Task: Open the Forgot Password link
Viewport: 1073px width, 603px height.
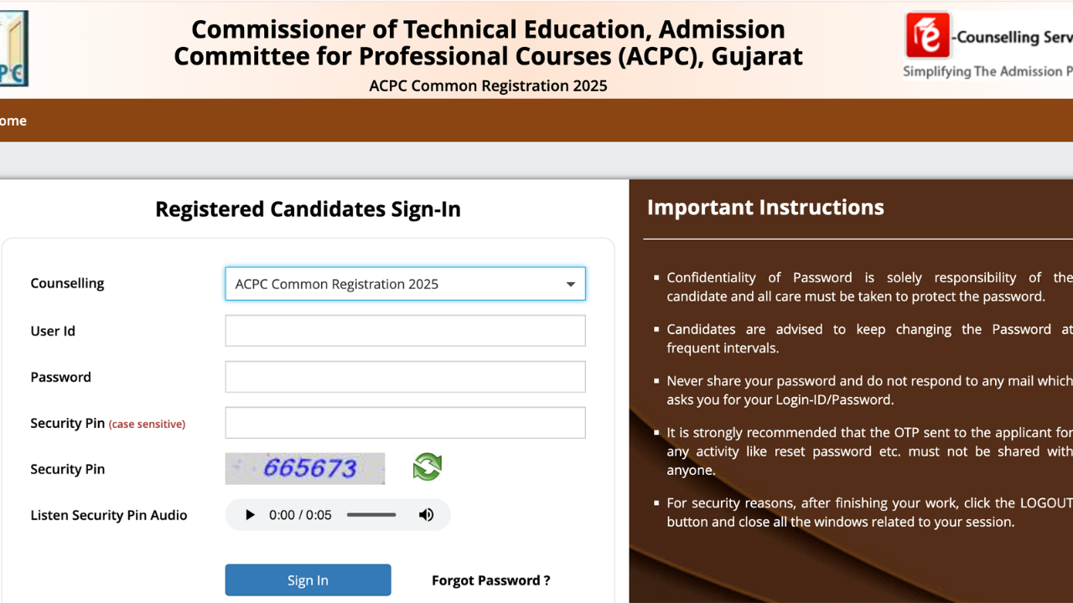Action: click(491, 580)
